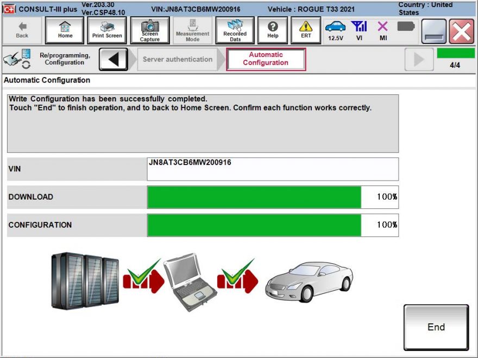Click the Print Screen tool
478x358 pixels.
pos(106,30)
